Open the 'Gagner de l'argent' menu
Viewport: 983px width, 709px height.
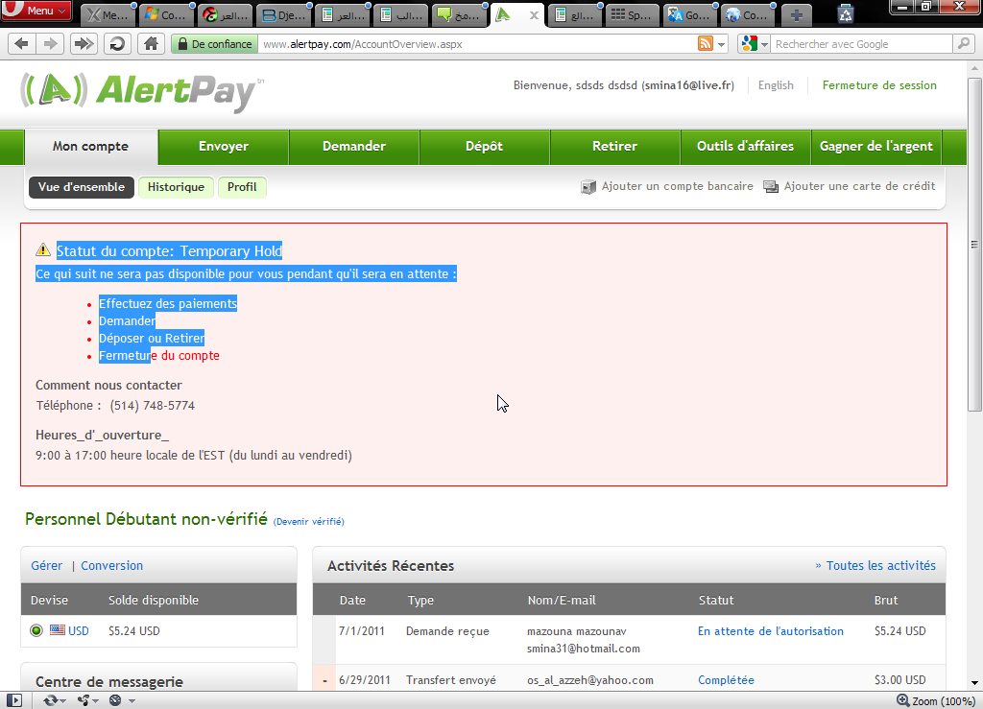(x=875, y=147)
